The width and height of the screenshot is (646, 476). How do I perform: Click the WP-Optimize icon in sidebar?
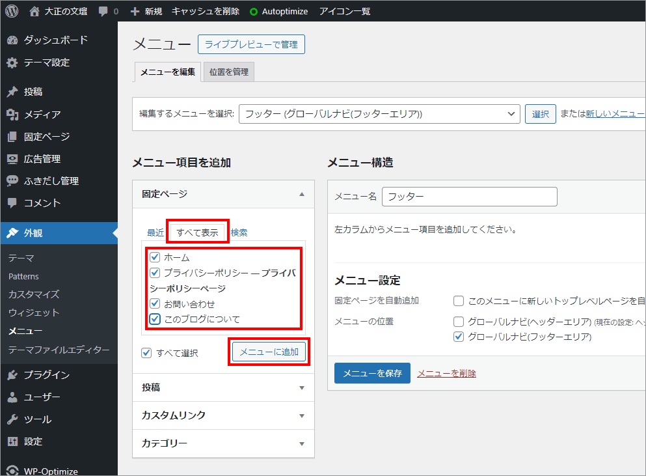(12, 471)
